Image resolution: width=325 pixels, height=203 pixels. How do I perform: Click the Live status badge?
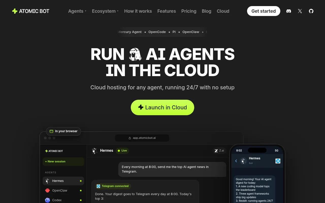pos(122,151)
